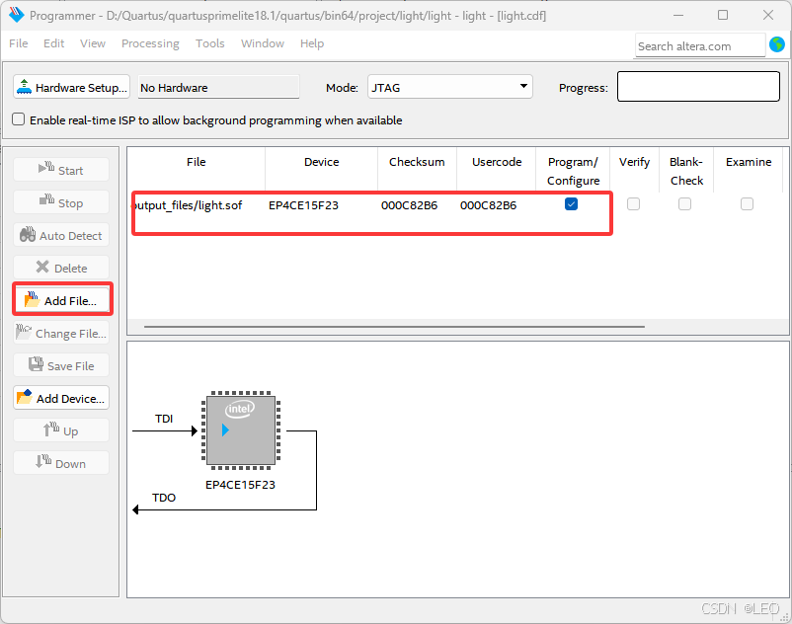Click the Program/Configure column header
Screen dimensions: 792x624
point(573,171)
